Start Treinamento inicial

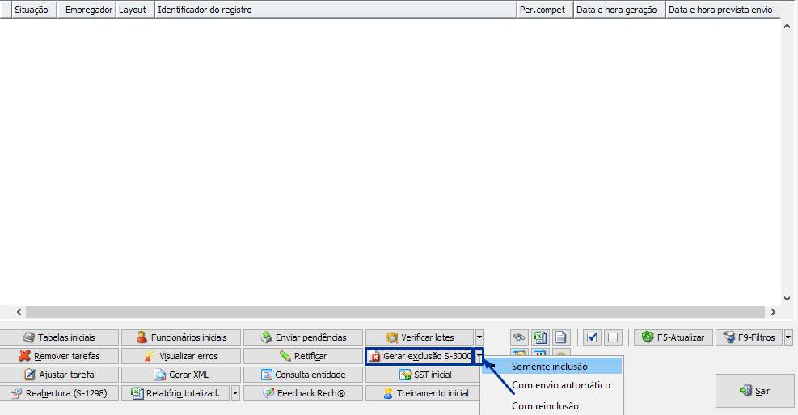pos(424,393)
